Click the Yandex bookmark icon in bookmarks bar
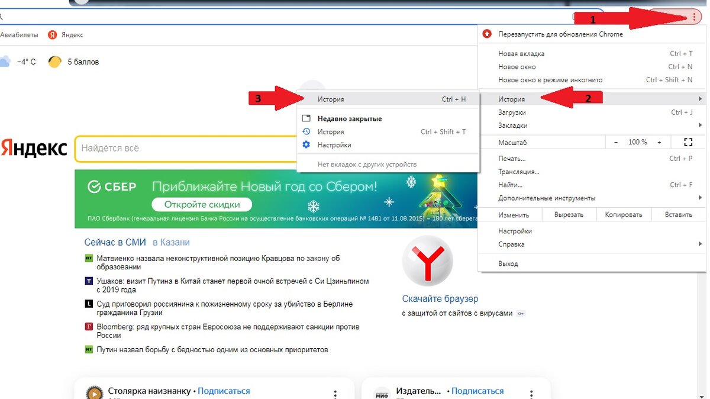Screen dimensions: 710x399 52,35
